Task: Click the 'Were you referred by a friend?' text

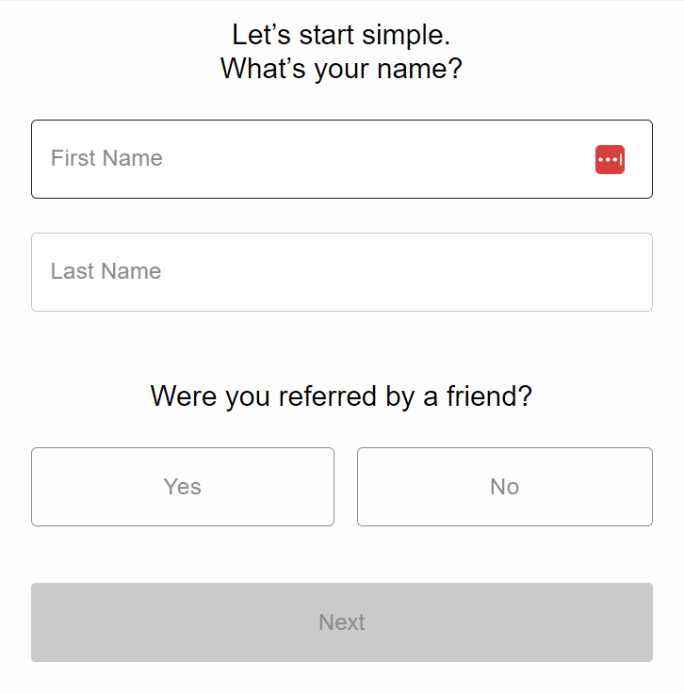Action: (x=341, y=396)
